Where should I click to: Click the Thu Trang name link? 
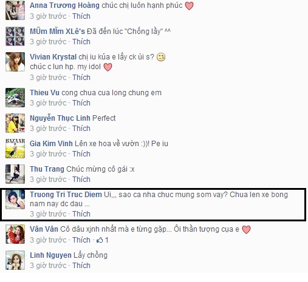(x=47, y=169)
